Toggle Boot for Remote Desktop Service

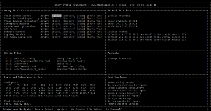click(x=94, y=26)
